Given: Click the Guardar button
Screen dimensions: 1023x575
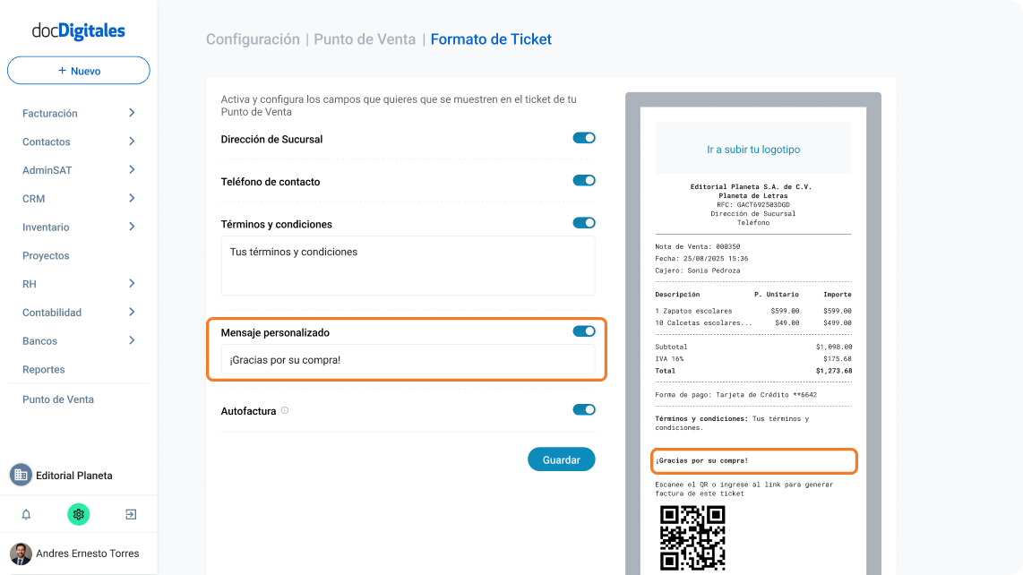Looking at the screenshot, I should [561, 459].
